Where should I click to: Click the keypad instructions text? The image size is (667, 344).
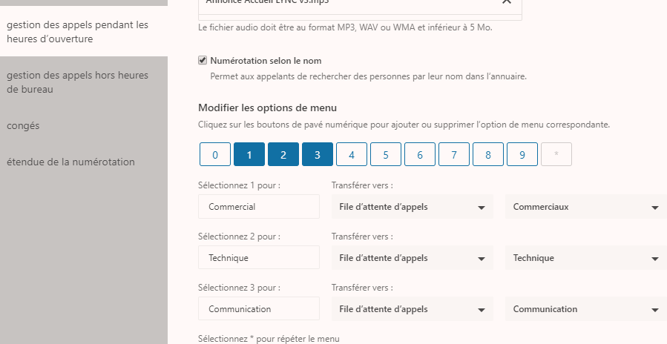point(404,125)
